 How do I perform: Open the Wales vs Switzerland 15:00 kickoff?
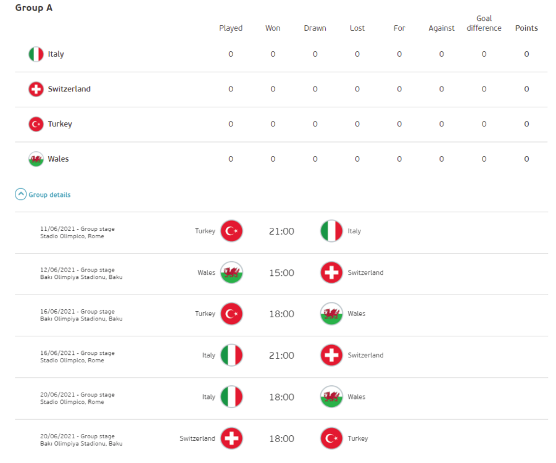point(281,273)
